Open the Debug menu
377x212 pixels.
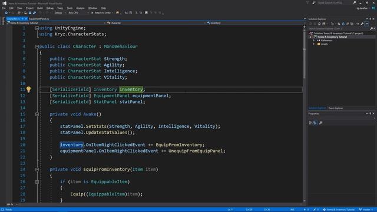pyautogui.click(x=49, y=8)
